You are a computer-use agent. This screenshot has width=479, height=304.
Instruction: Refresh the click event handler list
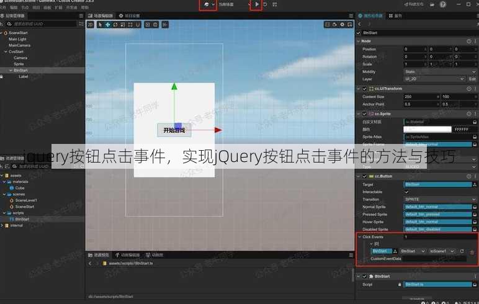[462, 251]
